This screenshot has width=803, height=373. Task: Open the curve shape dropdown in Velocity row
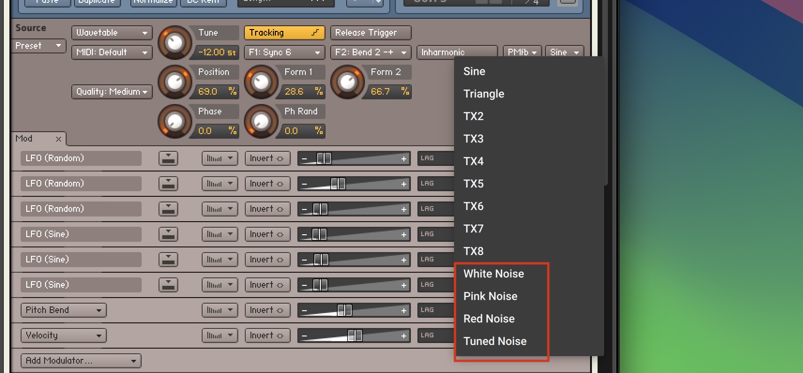(220, 336)
